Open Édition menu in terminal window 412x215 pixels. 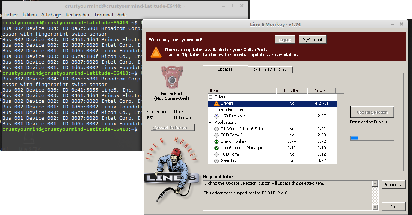[x=30, y=15]
